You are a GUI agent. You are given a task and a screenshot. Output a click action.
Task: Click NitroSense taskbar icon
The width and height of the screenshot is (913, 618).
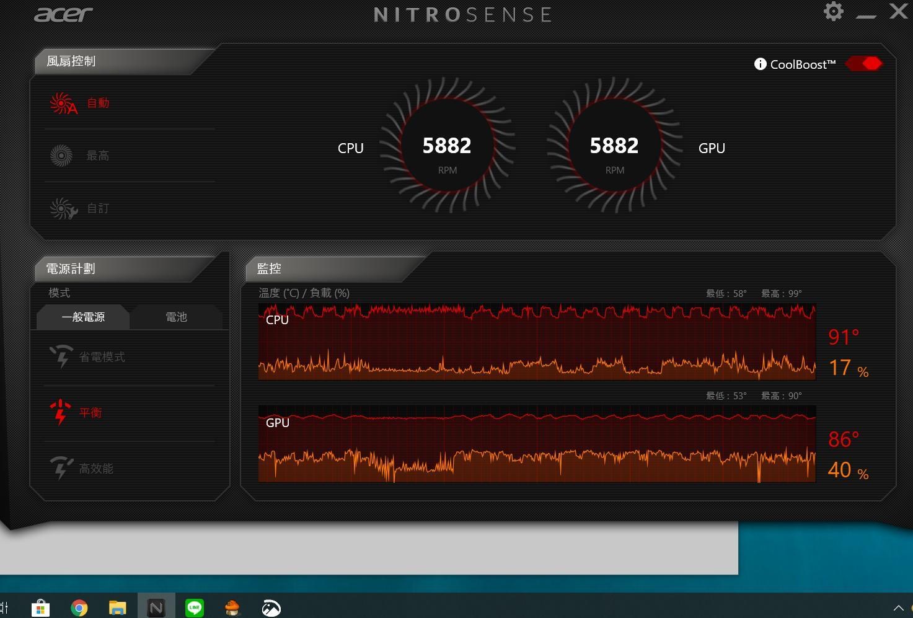(x=156, y=607)
